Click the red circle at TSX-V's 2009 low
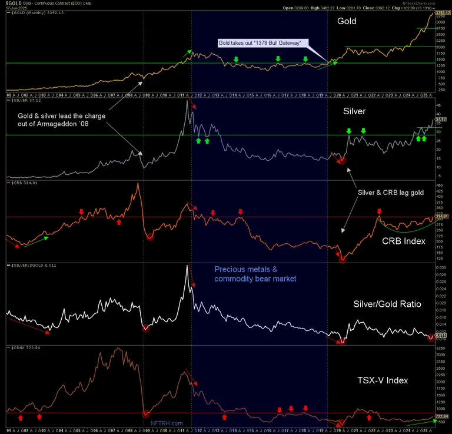The height and width of the screenshot is (434, 452). pos(147,414)
